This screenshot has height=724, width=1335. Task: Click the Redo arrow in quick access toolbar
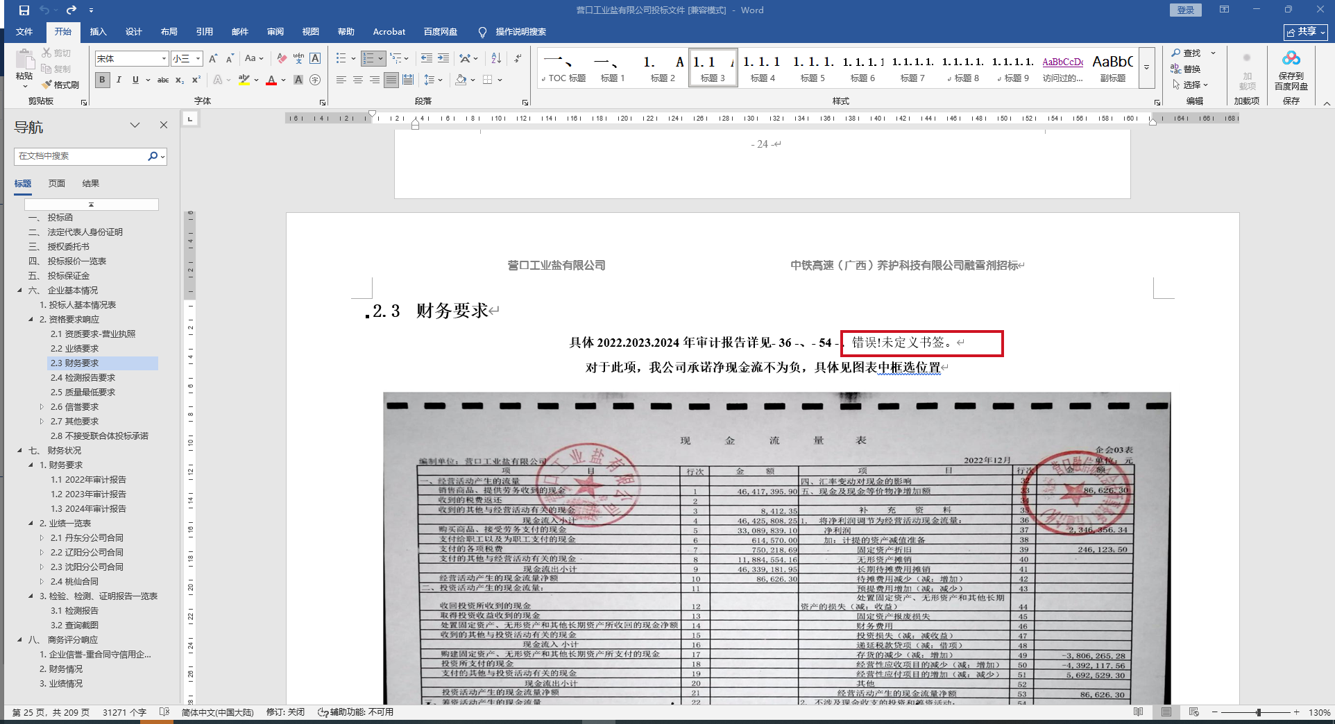tap(71, 10)
